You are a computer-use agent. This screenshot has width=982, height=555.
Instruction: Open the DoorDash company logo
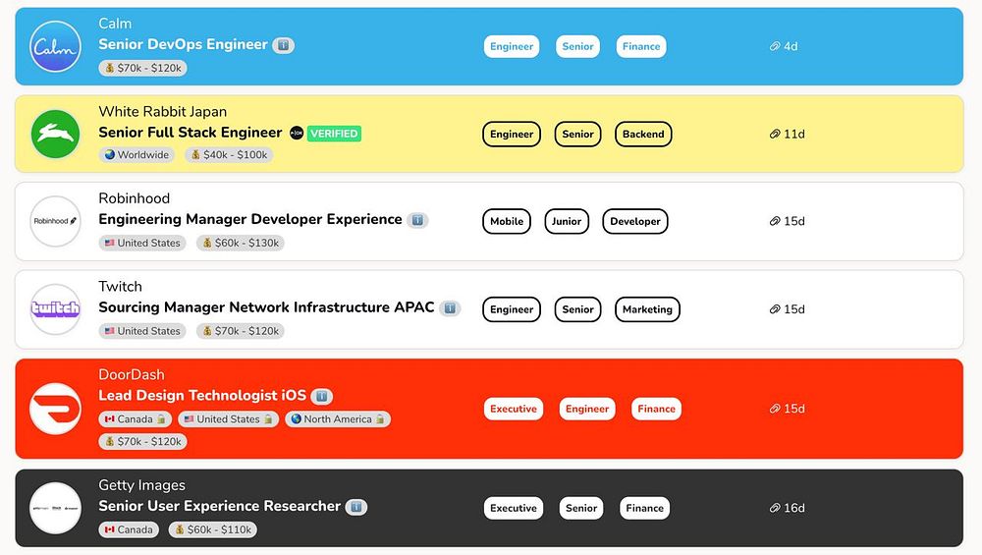[x=55, y=409]
